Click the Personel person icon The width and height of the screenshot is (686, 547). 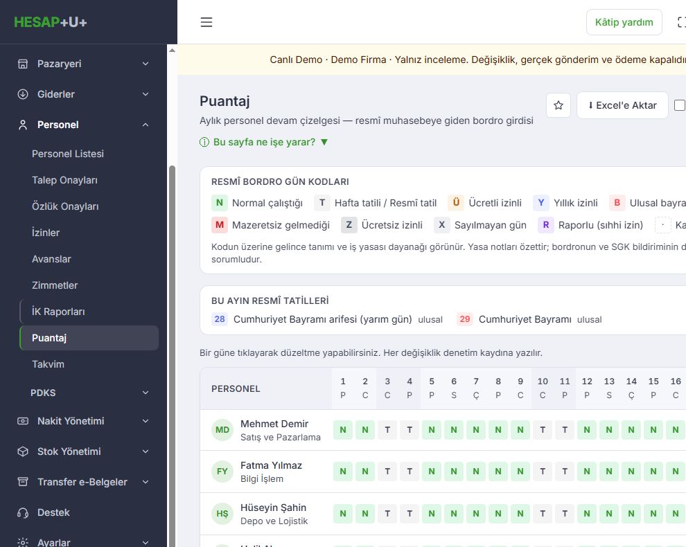[x=23, y=125]
